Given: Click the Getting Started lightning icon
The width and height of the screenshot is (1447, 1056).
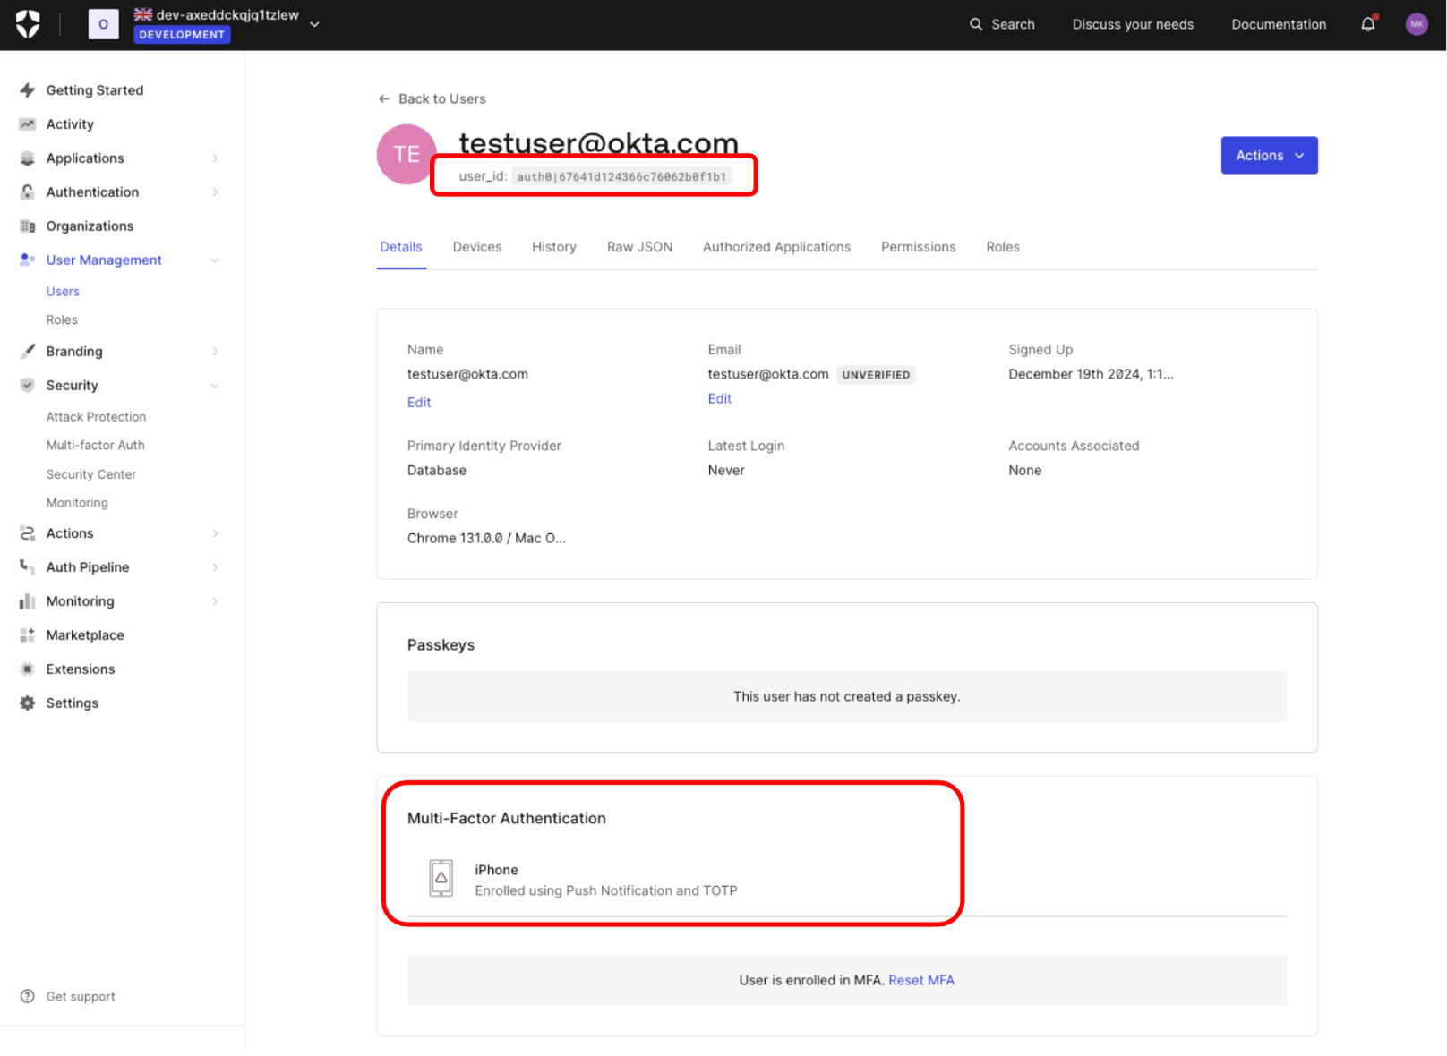Looking at the screenshot, I should coord(28,90).
